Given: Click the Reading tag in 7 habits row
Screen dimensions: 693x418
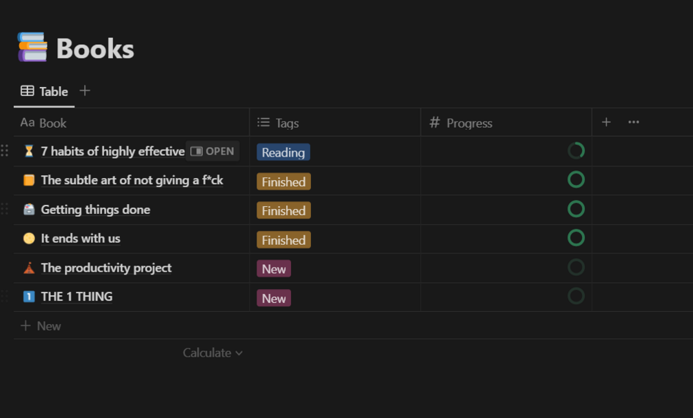Looking at the screenshot, I should pos(283,152).
